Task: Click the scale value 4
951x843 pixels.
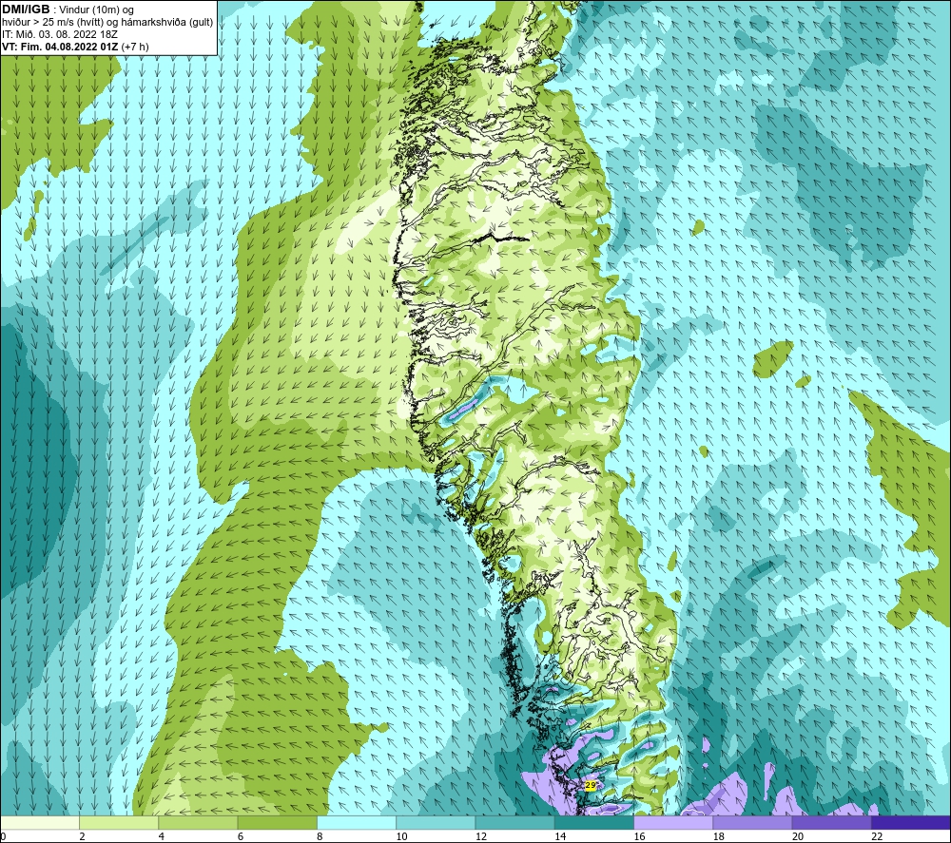Action: pos(162,837)
